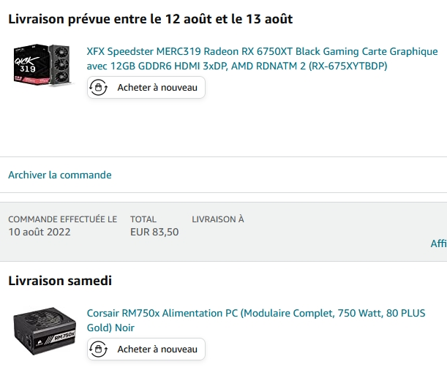The height and width of the screenshot is (378, 447).
Task: Open the Corsair RM750x power supply thumbnail
Action: pos(44,332)
